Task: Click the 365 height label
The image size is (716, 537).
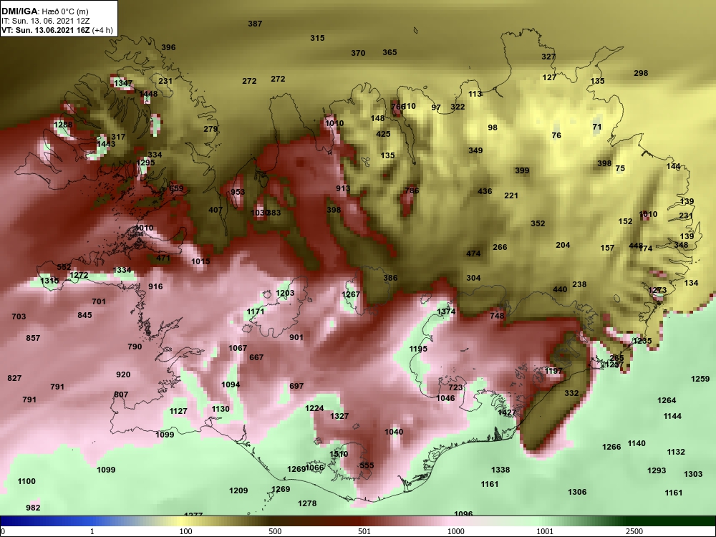Action: click(x=390, y=52)
